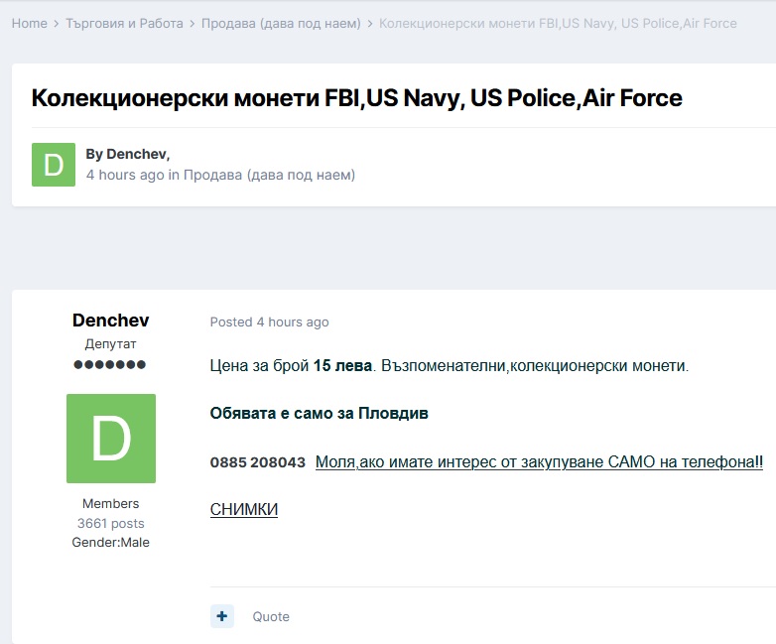Click chevron after Home breadcrumb
776x644 pixels.
pos(57,24)
